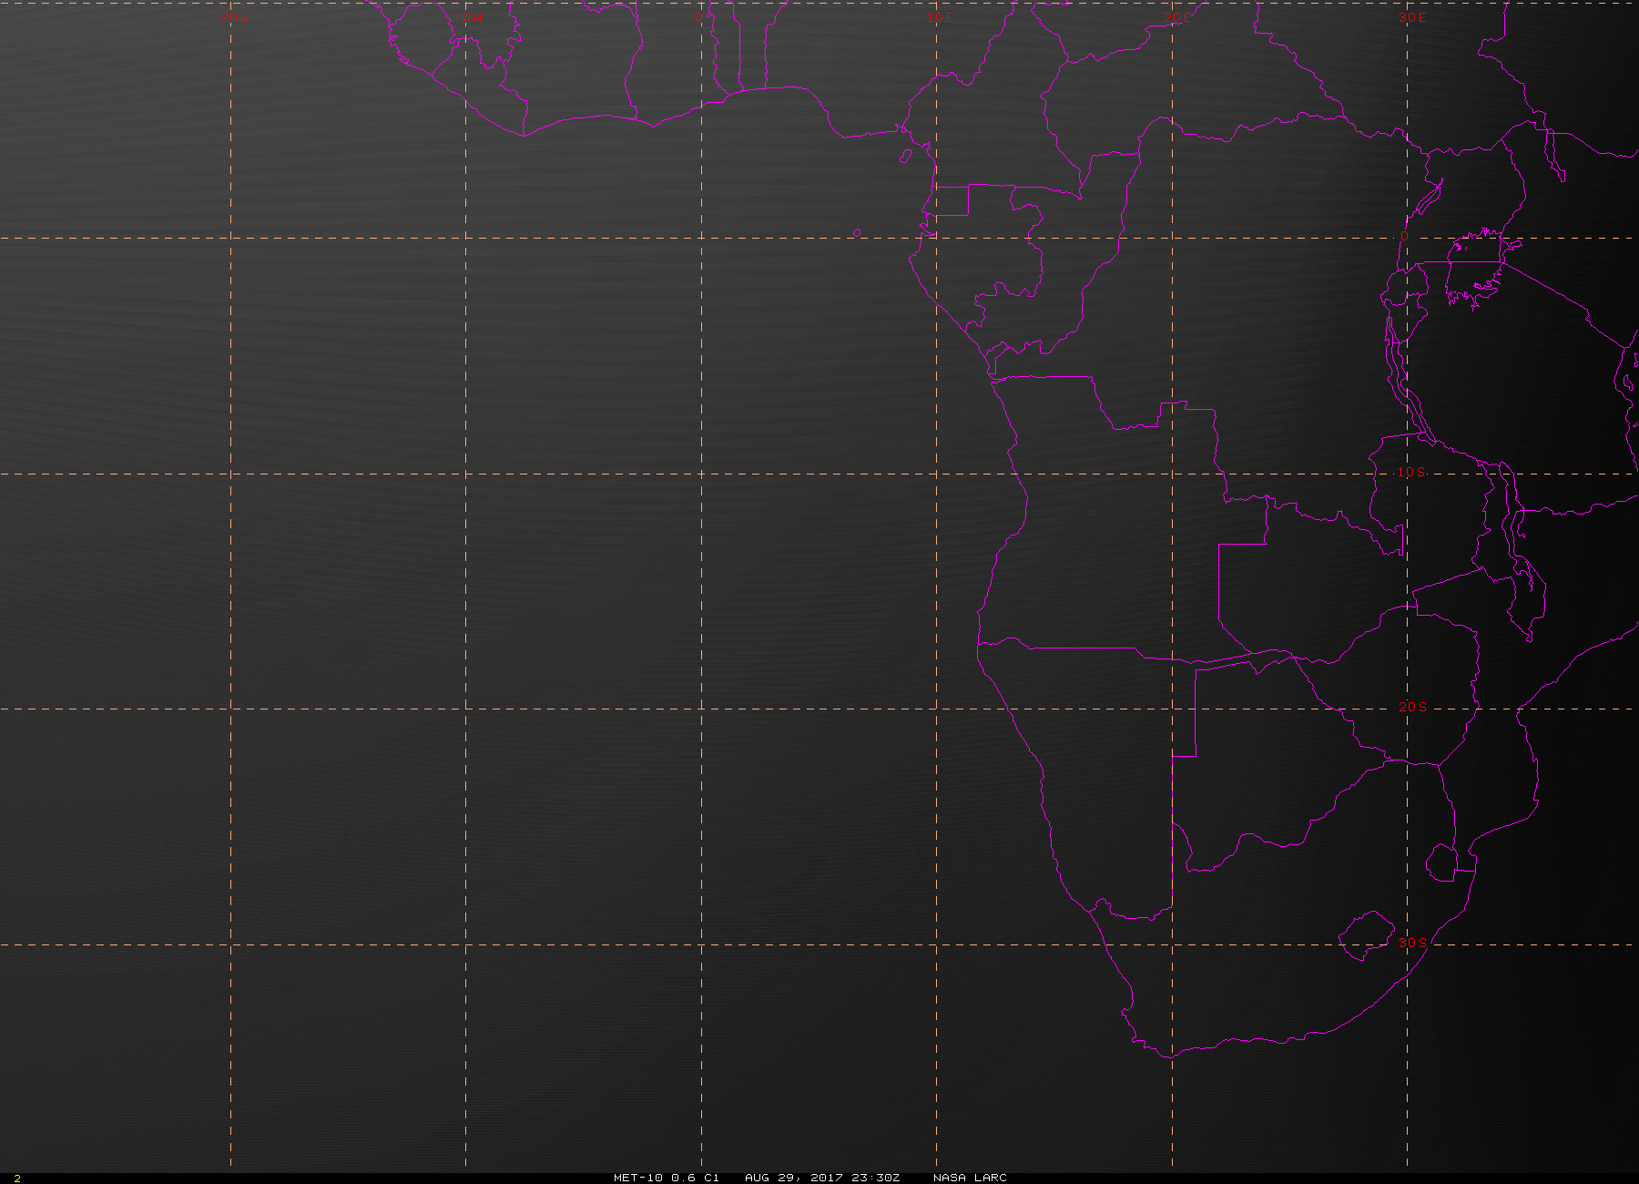Click the '10 S' latitude label

point(1411,472)
